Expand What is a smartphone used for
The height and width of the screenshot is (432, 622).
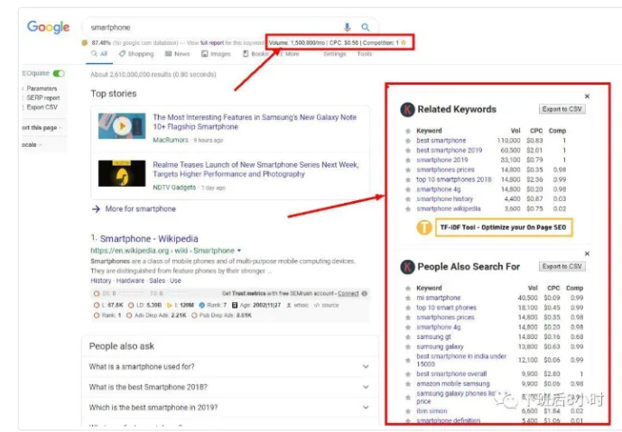pyautogui.click(x=229, y=366)
